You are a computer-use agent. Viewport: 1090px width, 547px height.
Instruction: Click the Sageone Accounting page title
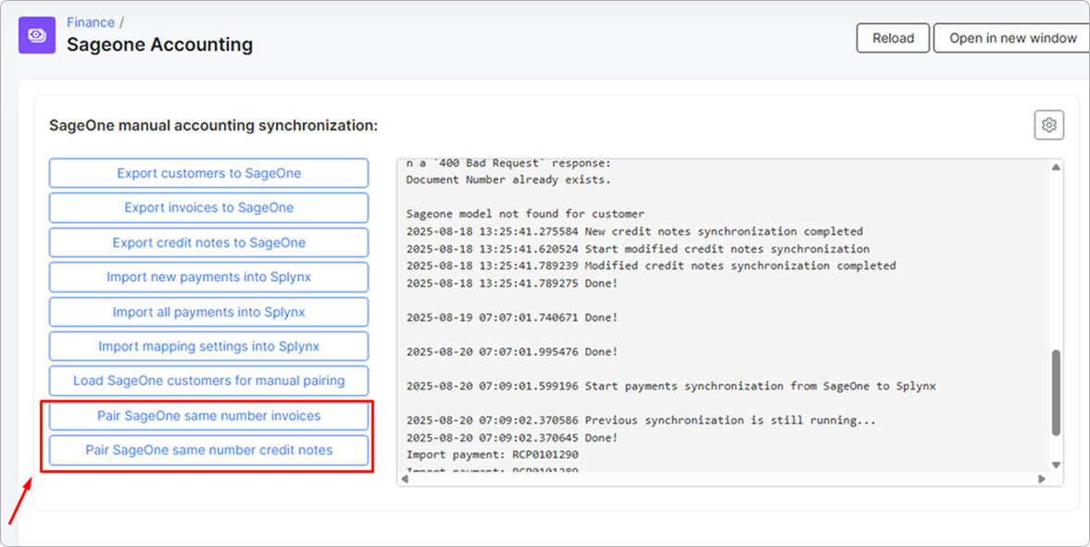(160, 44)
